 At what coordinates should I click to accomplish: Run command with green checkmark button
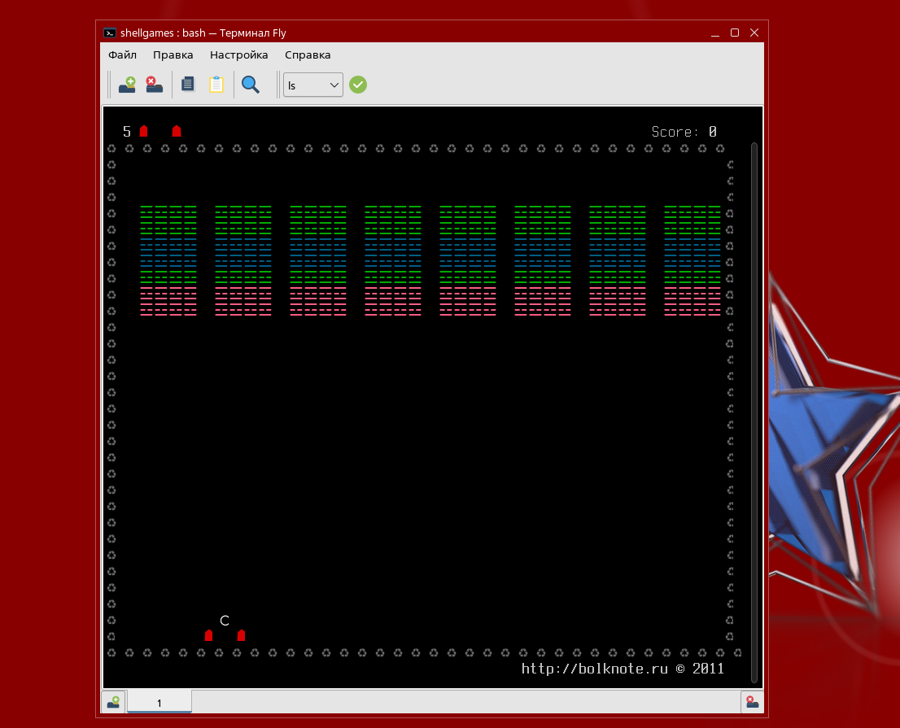click(x=357, y=85)
